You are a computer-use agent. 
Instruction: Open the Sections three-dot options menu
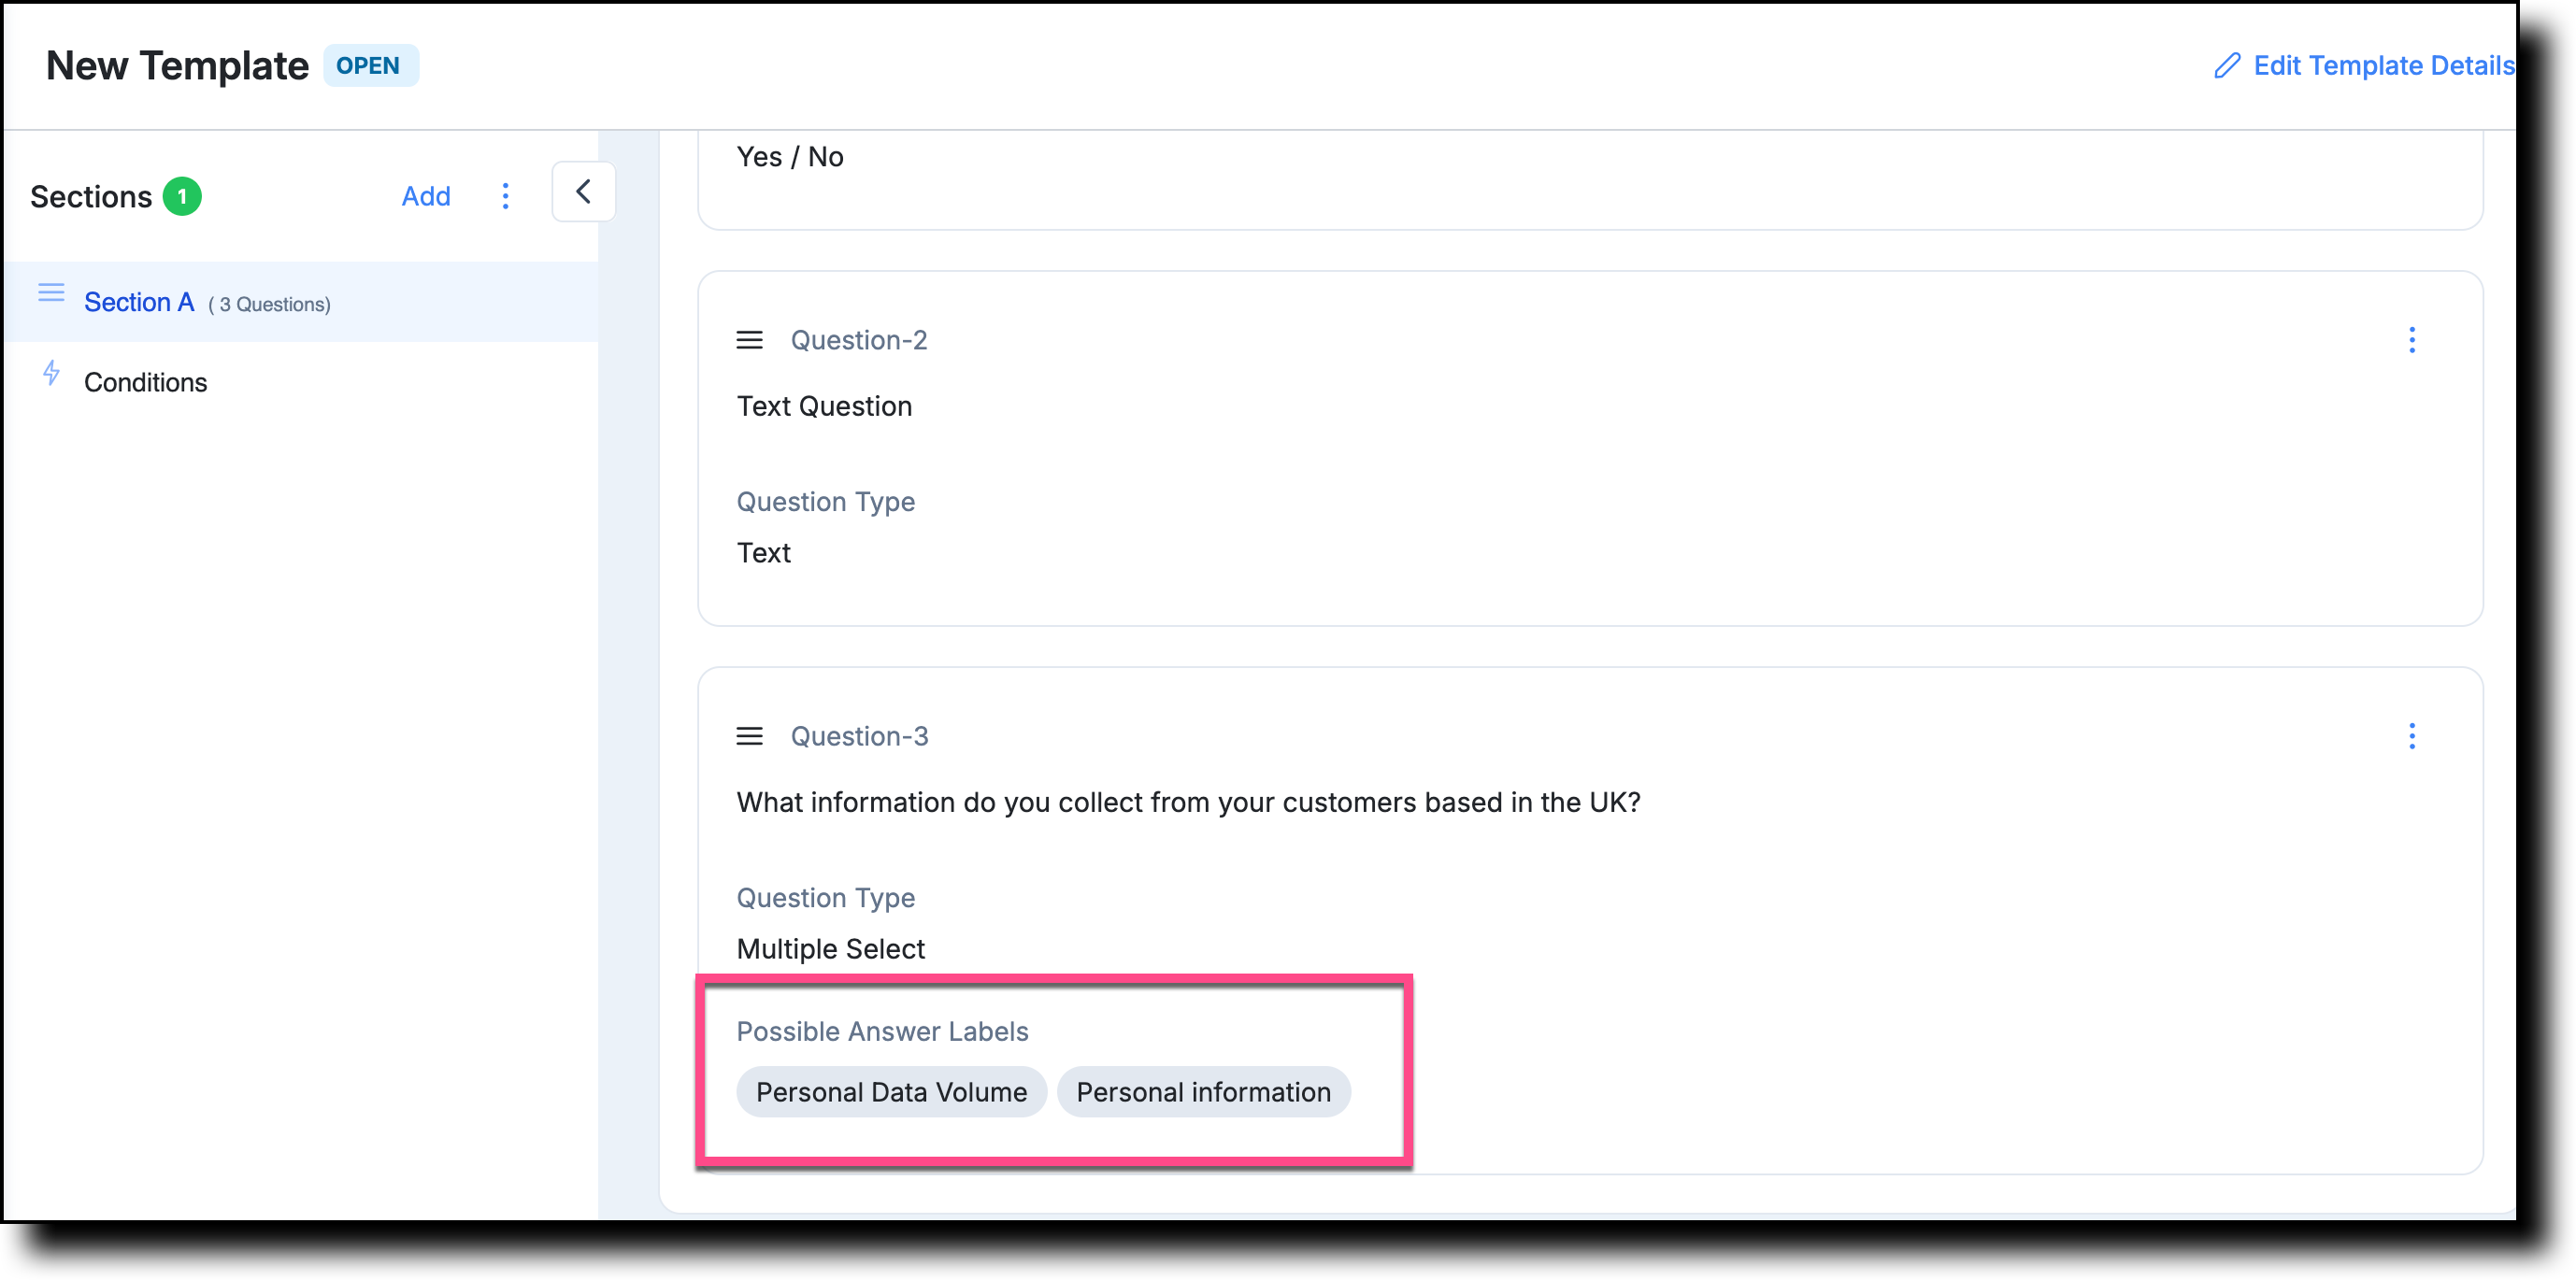505,196
